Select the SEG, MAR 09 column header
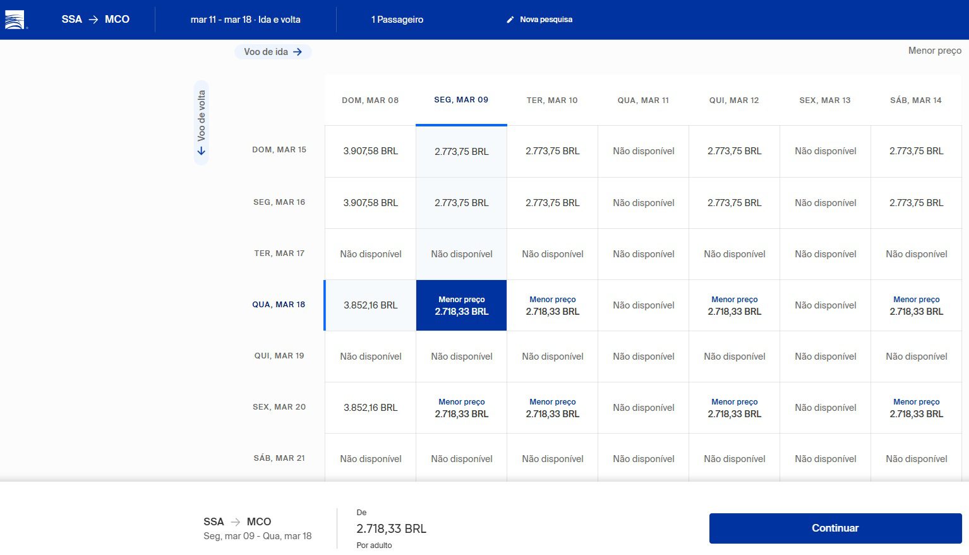Image resolution: width=969 pixels, height=555 pixels. tap(461, 100)
